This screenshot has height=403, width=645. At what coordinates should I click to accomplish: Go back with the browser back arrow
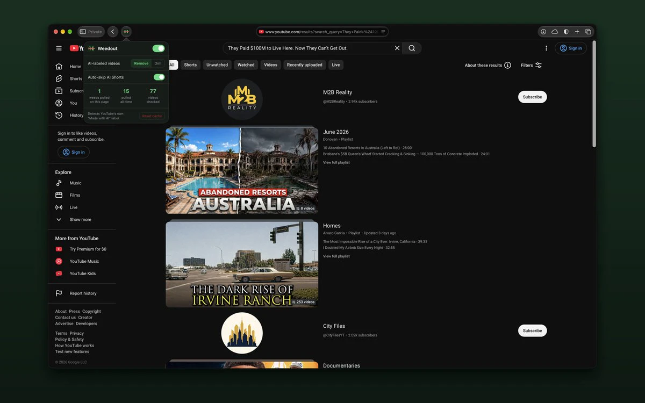[x=112, y=32]
